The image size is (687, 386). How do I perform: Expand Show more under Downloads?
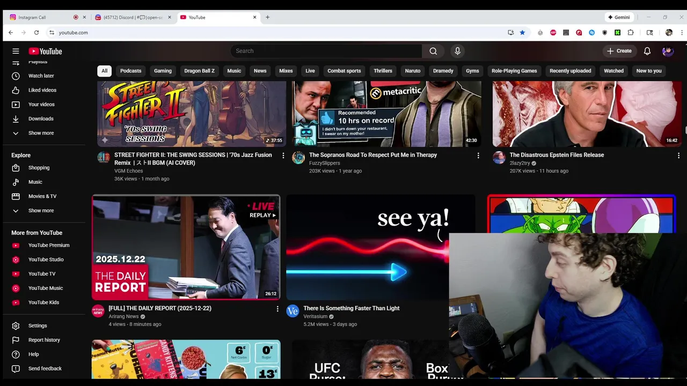click(x=41, y=133)
